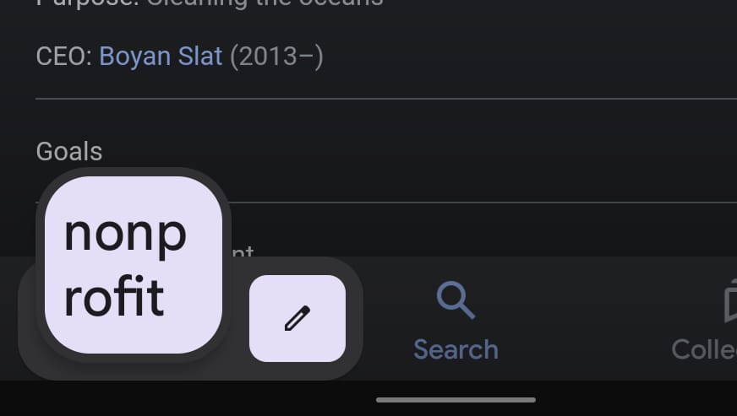Click the "CEO:" field label
The height and width of the screenshot is (416, 737).
64,57
